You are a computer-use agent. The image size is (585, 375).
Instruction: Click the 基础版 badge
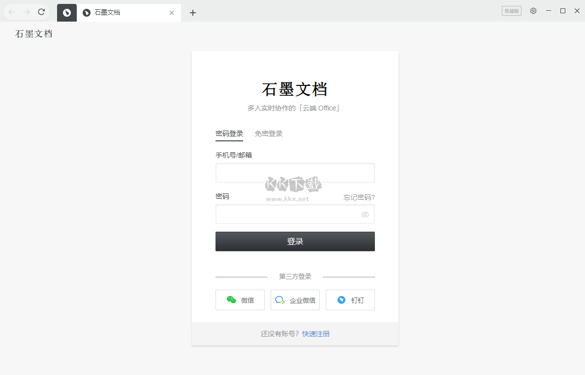(512, 10)
